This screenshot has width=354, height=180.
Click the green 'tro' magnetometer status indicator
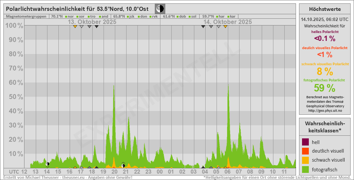click(89, 16)
